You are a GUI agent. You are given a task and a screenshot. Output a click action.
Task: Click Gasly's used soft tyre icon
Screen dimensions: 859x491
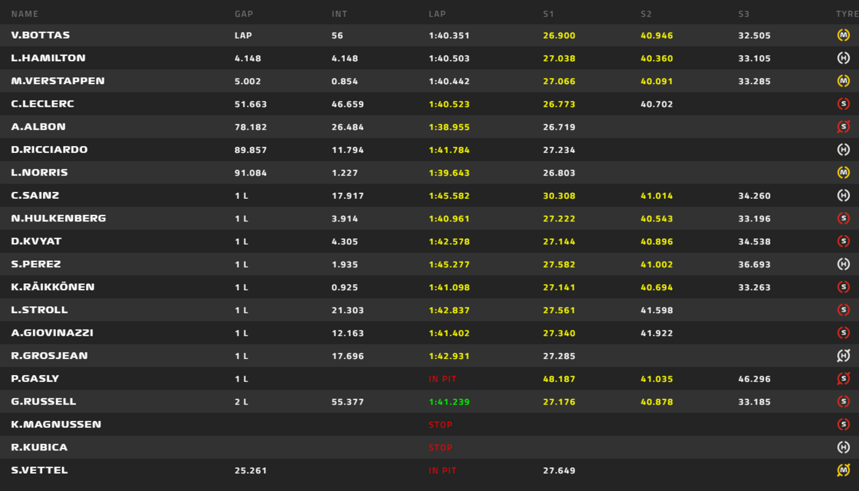tap(843, 379)
